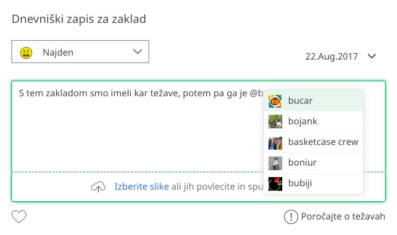Click bubiji's red flower avatar
Screen dimensions: 397x235
pyautogui.click(x=275, y=184)
